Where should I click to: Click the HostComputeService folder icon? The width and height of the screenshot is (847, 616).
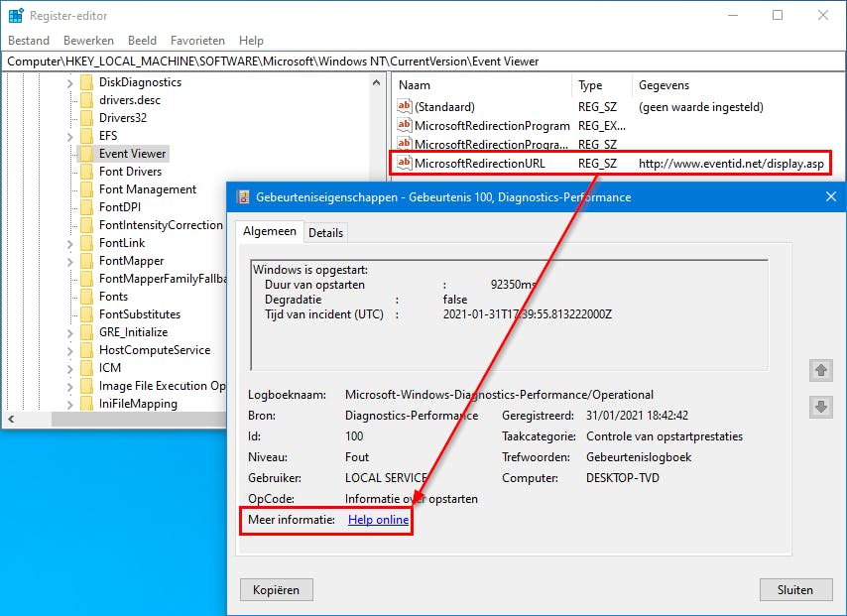click(86, 349)
